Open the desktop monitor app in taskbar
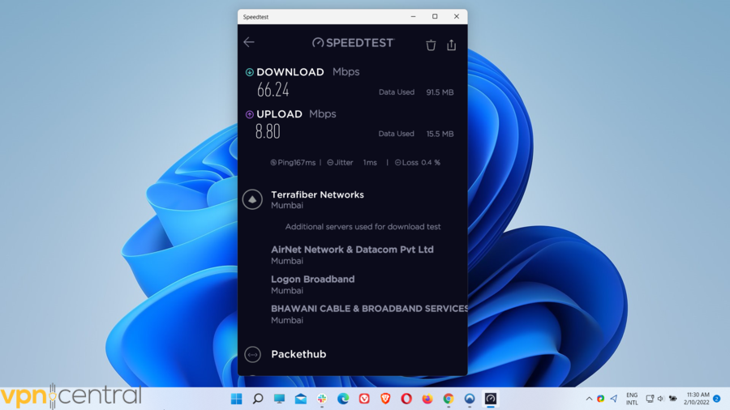This screenshot has height=410, width=730. (279, 399)
